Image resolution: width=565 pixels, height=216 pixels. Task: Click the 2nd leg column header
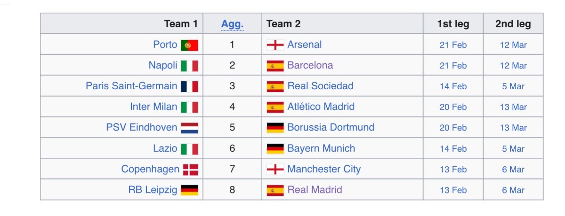(513, 24)
